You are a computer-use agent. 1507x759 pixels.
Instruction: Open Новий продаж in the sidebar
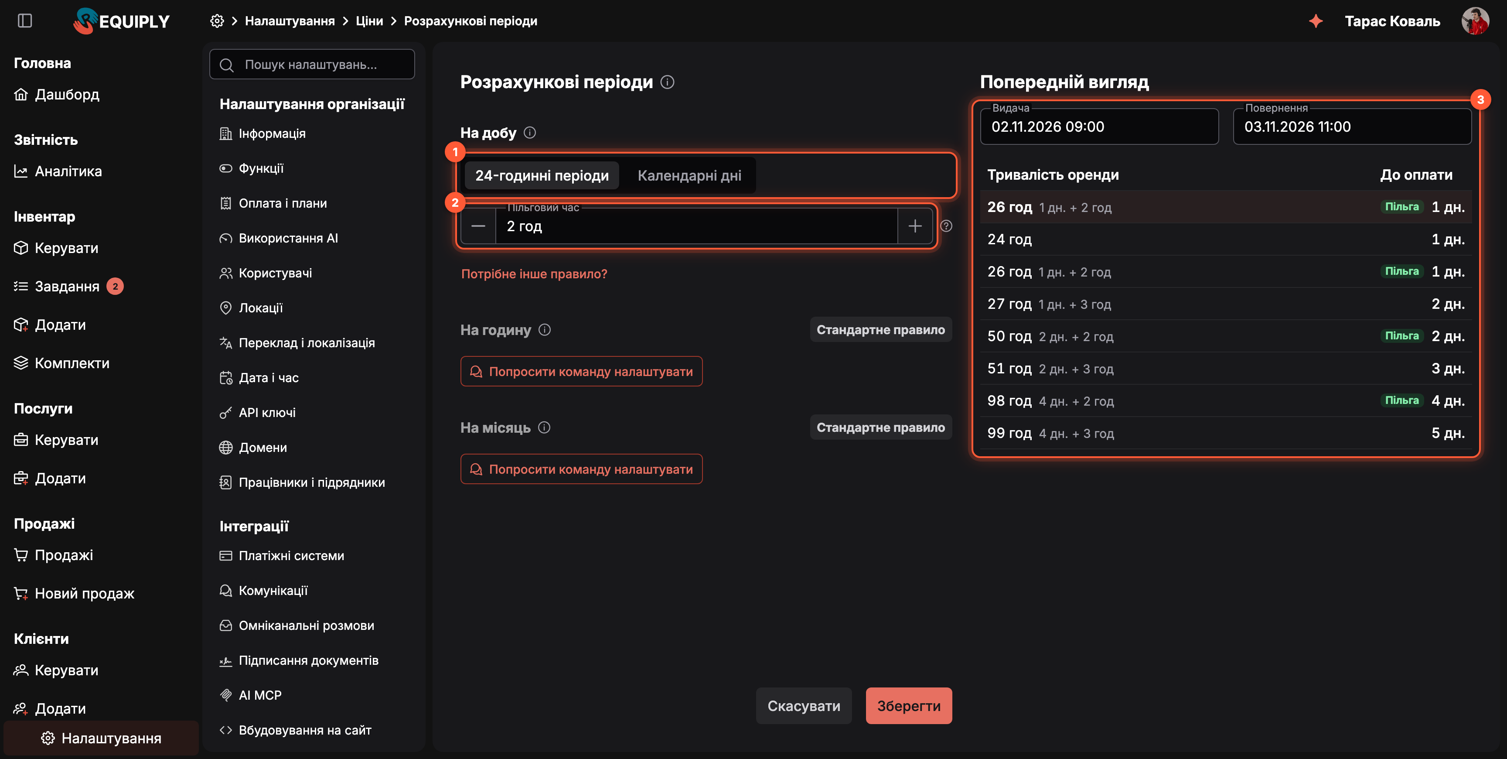(x=74, y=593)
